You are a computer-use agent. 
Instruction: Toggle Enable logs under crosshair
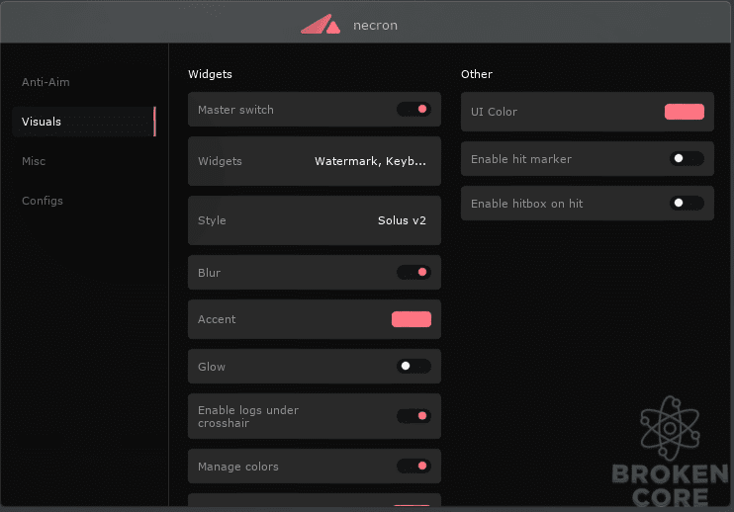[413, 416]
